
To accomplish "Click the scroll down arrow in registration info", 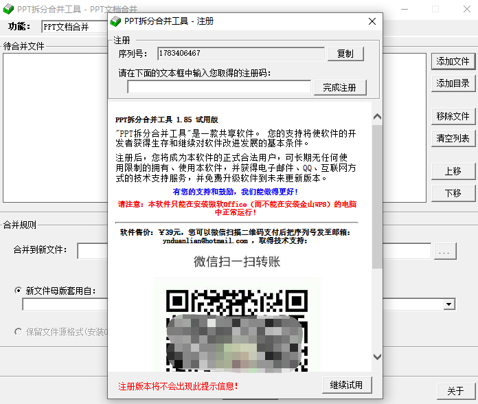I will (x=378, y=357).
